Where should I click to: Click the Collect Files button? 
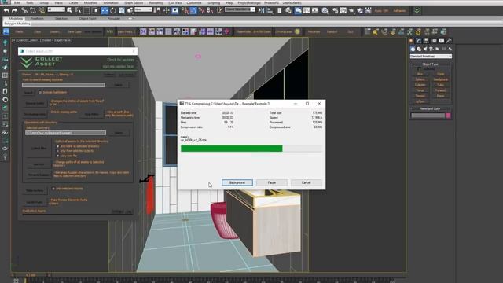pos(39,149)
